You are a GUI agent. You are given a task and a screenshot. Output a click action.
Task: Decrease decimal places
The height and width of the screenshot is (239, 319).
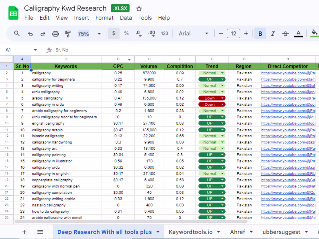pyautogui.click(x=139, y=34)
